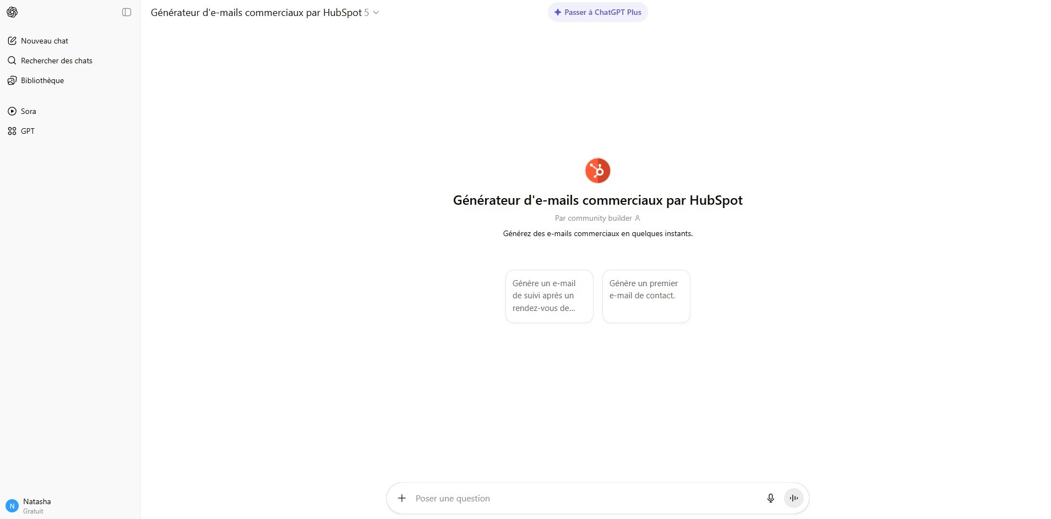Open the Bibliothèque section

(x=70, y=80)
